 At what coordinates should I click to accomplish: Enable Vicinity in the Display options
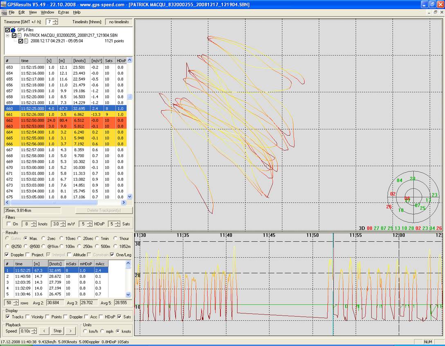coord(28,317)
